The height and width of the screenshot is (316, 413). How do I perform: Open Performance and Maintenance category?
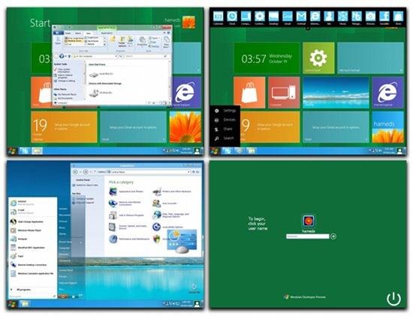tap(129, 239)
